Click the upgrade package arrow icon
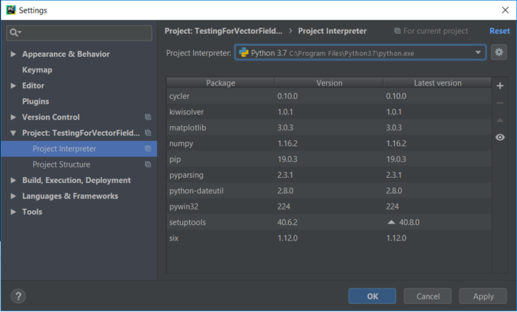 (500, 120)
